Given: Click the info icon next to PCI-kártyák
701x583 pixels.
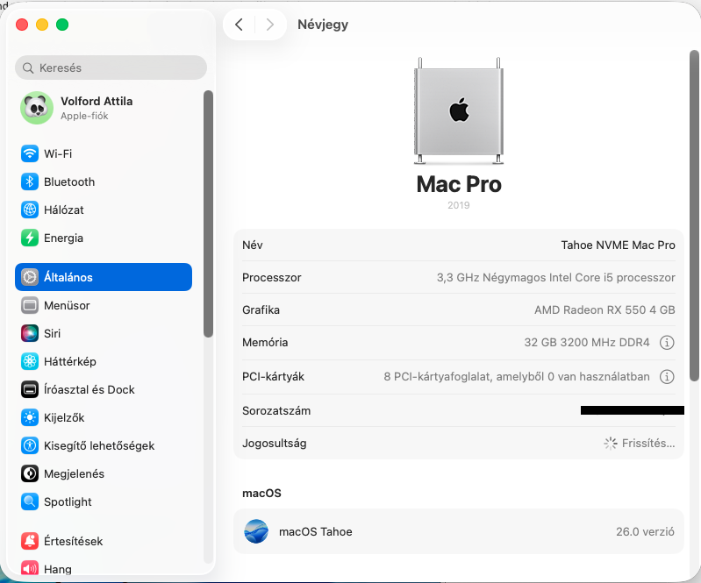Looking at the screenshot, I should [667, 377].
